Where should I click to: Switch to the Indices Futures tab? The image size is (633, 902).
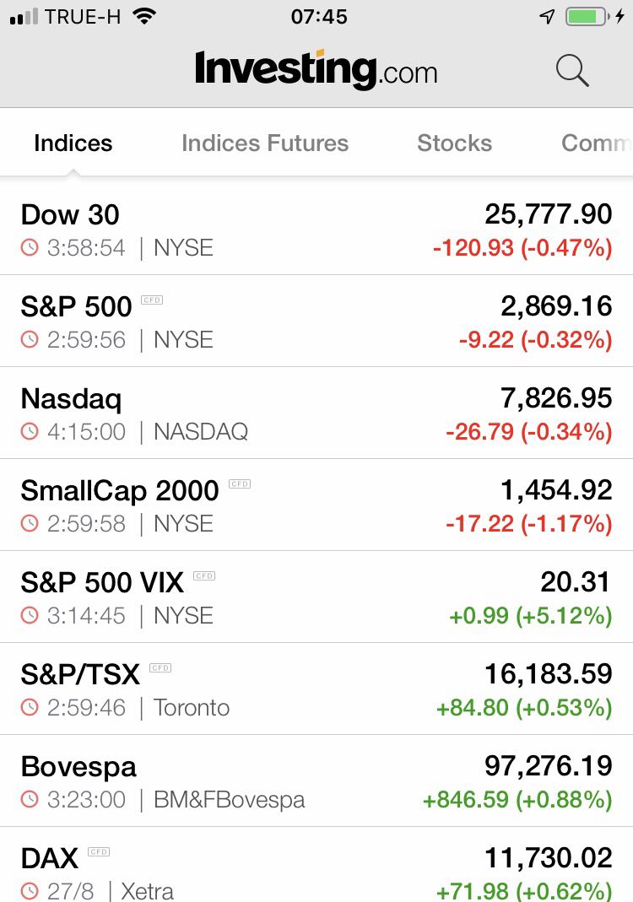pyautogui.click(x=265, y=143)
